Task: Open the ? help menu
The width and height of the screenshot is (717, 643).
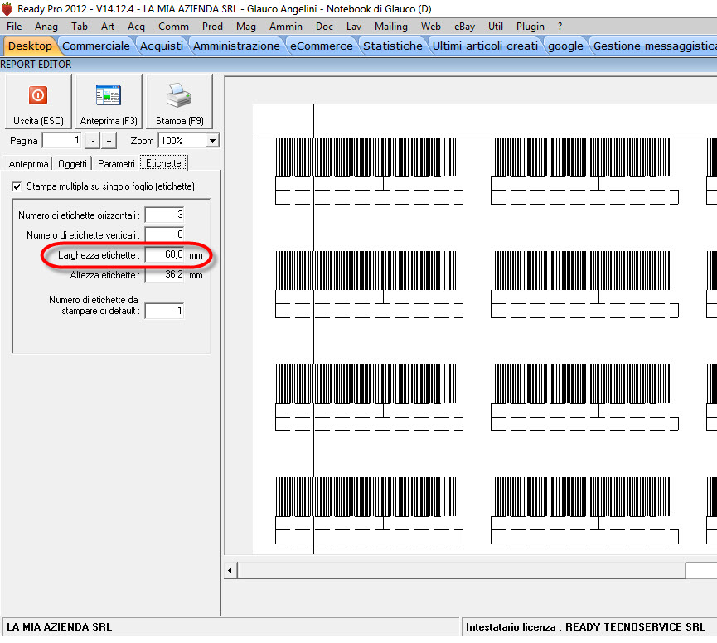Action: coord(560,27)
